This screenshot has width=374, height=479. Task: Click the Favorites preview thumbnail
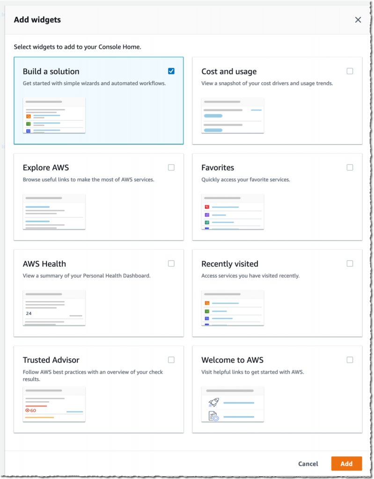[x=232, y=212]
